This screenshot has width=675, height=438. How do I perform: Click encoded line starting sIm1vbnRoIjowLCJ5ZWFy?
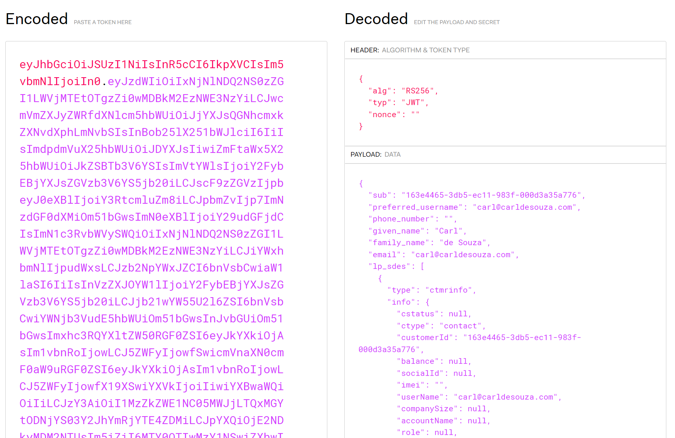151,353
